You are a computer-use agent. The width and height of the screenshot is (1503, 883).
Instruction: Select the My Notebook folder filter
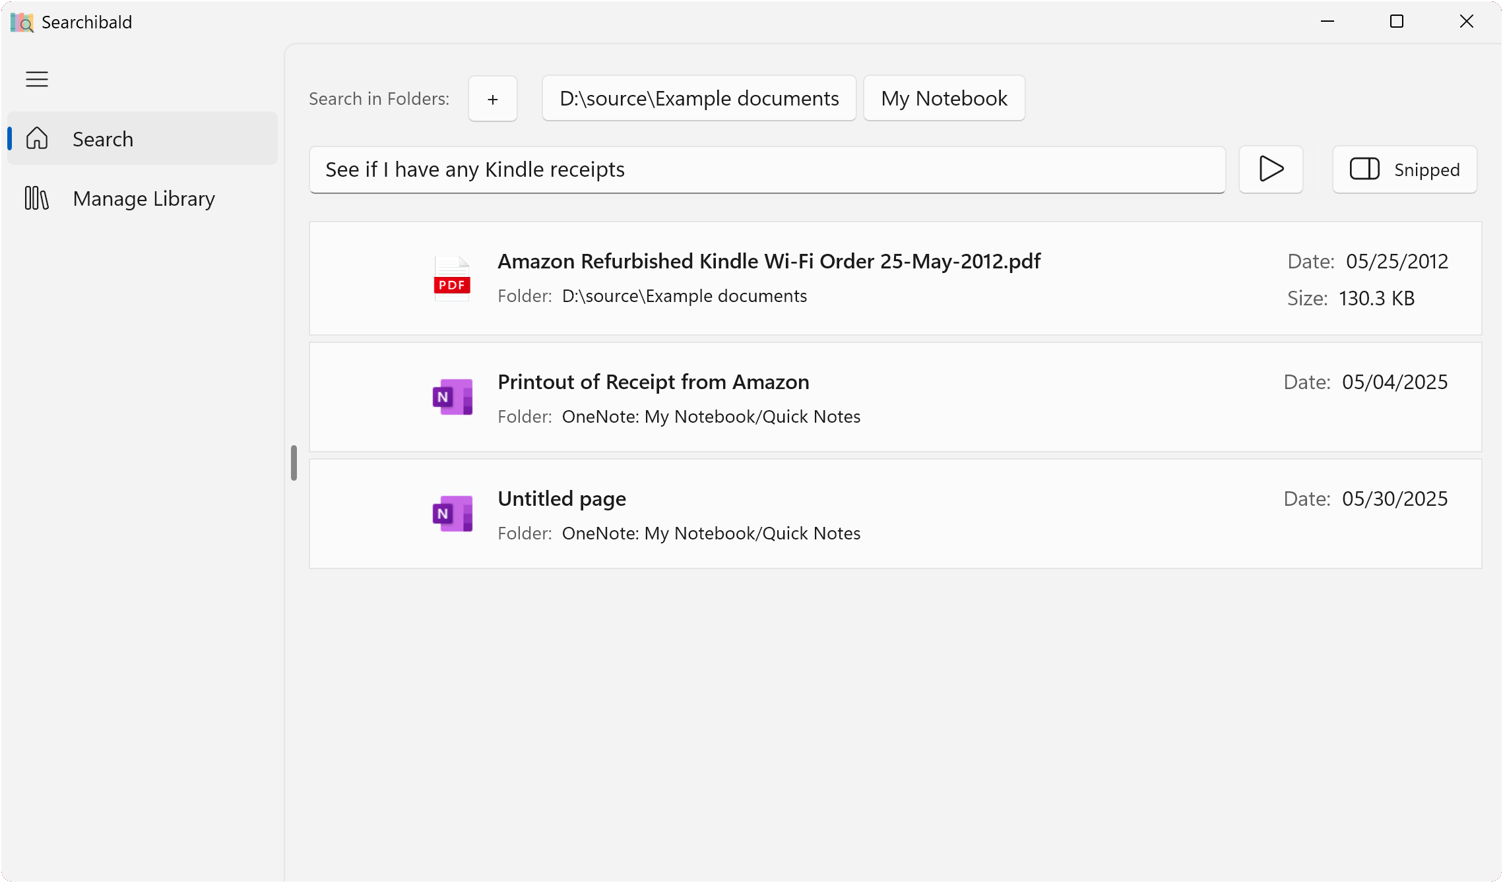point(943,98)
